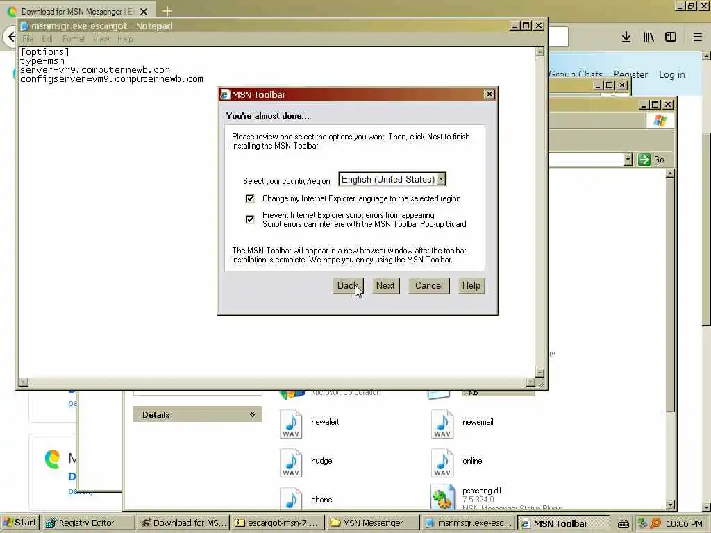Switch to Registry Editor taskbar item
711x533 pixels.
coord(88,523)
